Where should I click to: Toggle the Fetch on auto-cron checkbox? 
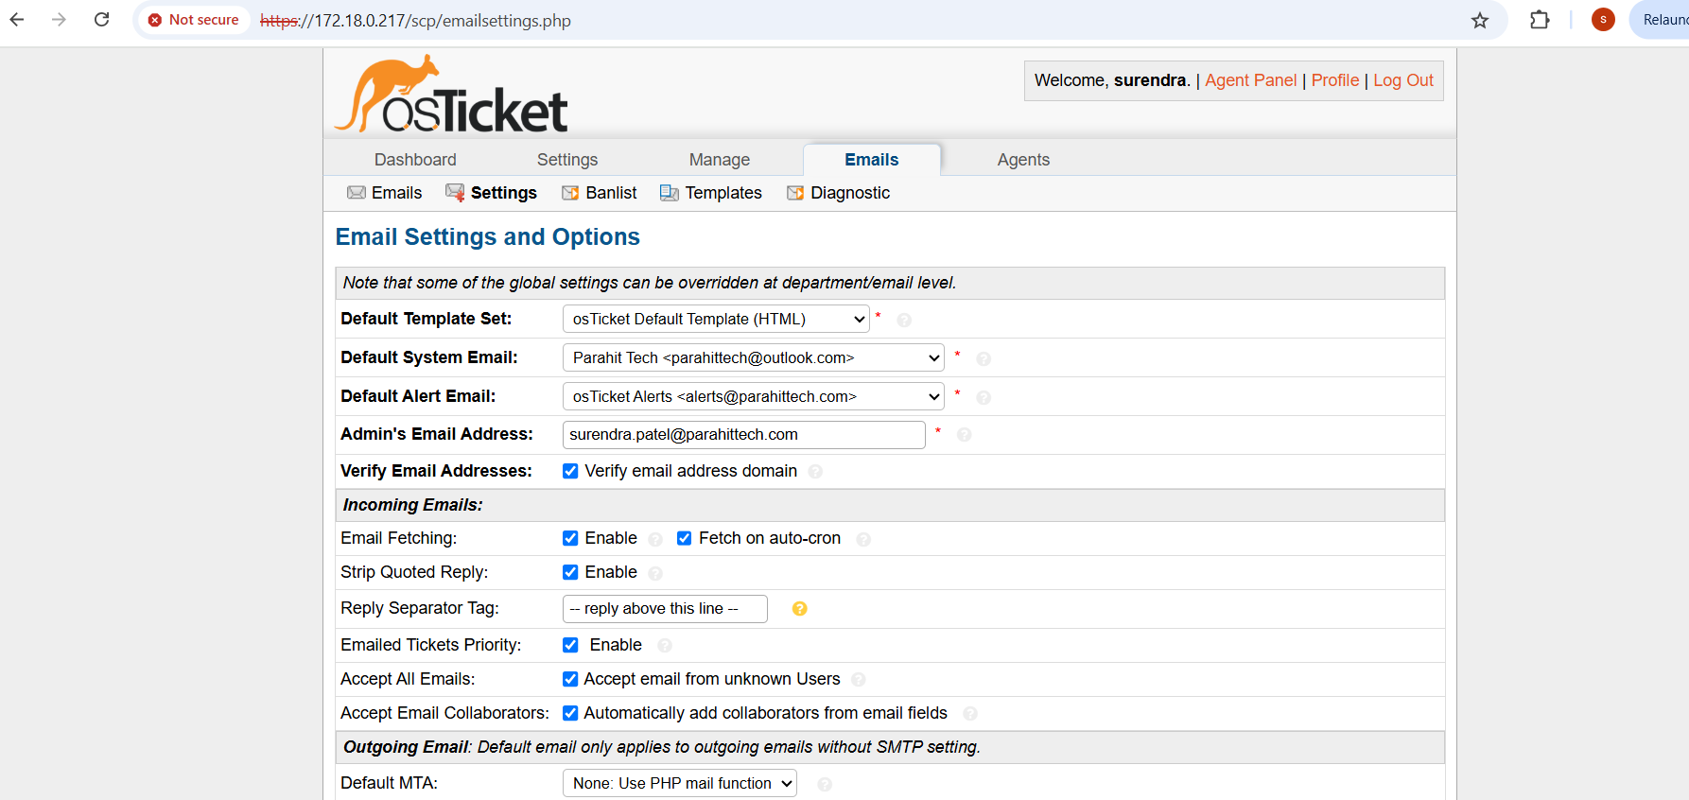pyautogui.click(x=684, y=538)
